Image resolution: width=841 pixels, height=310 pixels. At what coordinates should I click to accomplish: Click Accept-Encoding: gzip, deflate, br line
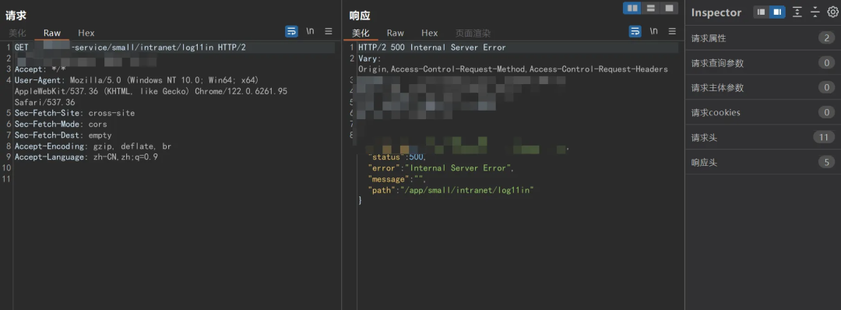click(93, 146)
